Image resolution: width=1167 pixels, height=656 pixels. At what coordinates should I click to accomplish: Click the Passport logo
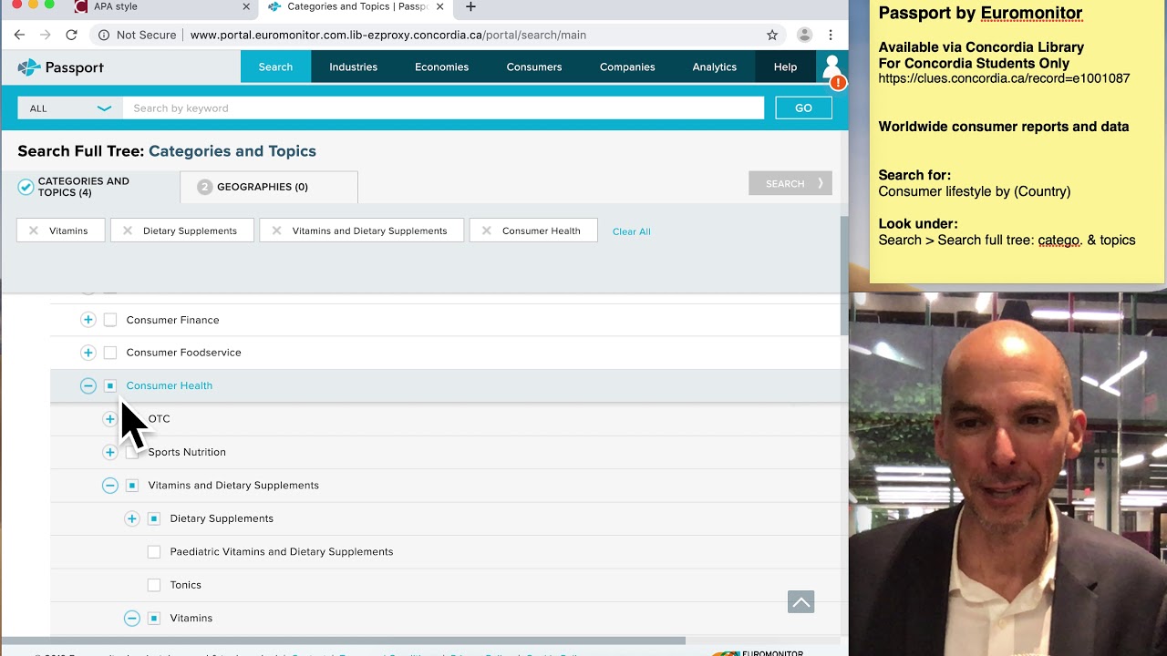click(60, 67)
